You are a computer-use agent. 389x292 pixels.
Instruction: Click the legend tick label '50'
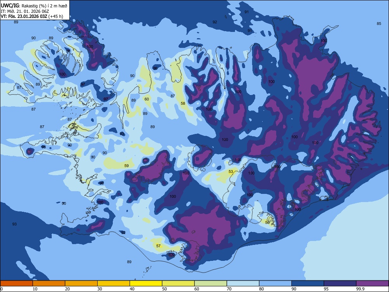(165, 289)
